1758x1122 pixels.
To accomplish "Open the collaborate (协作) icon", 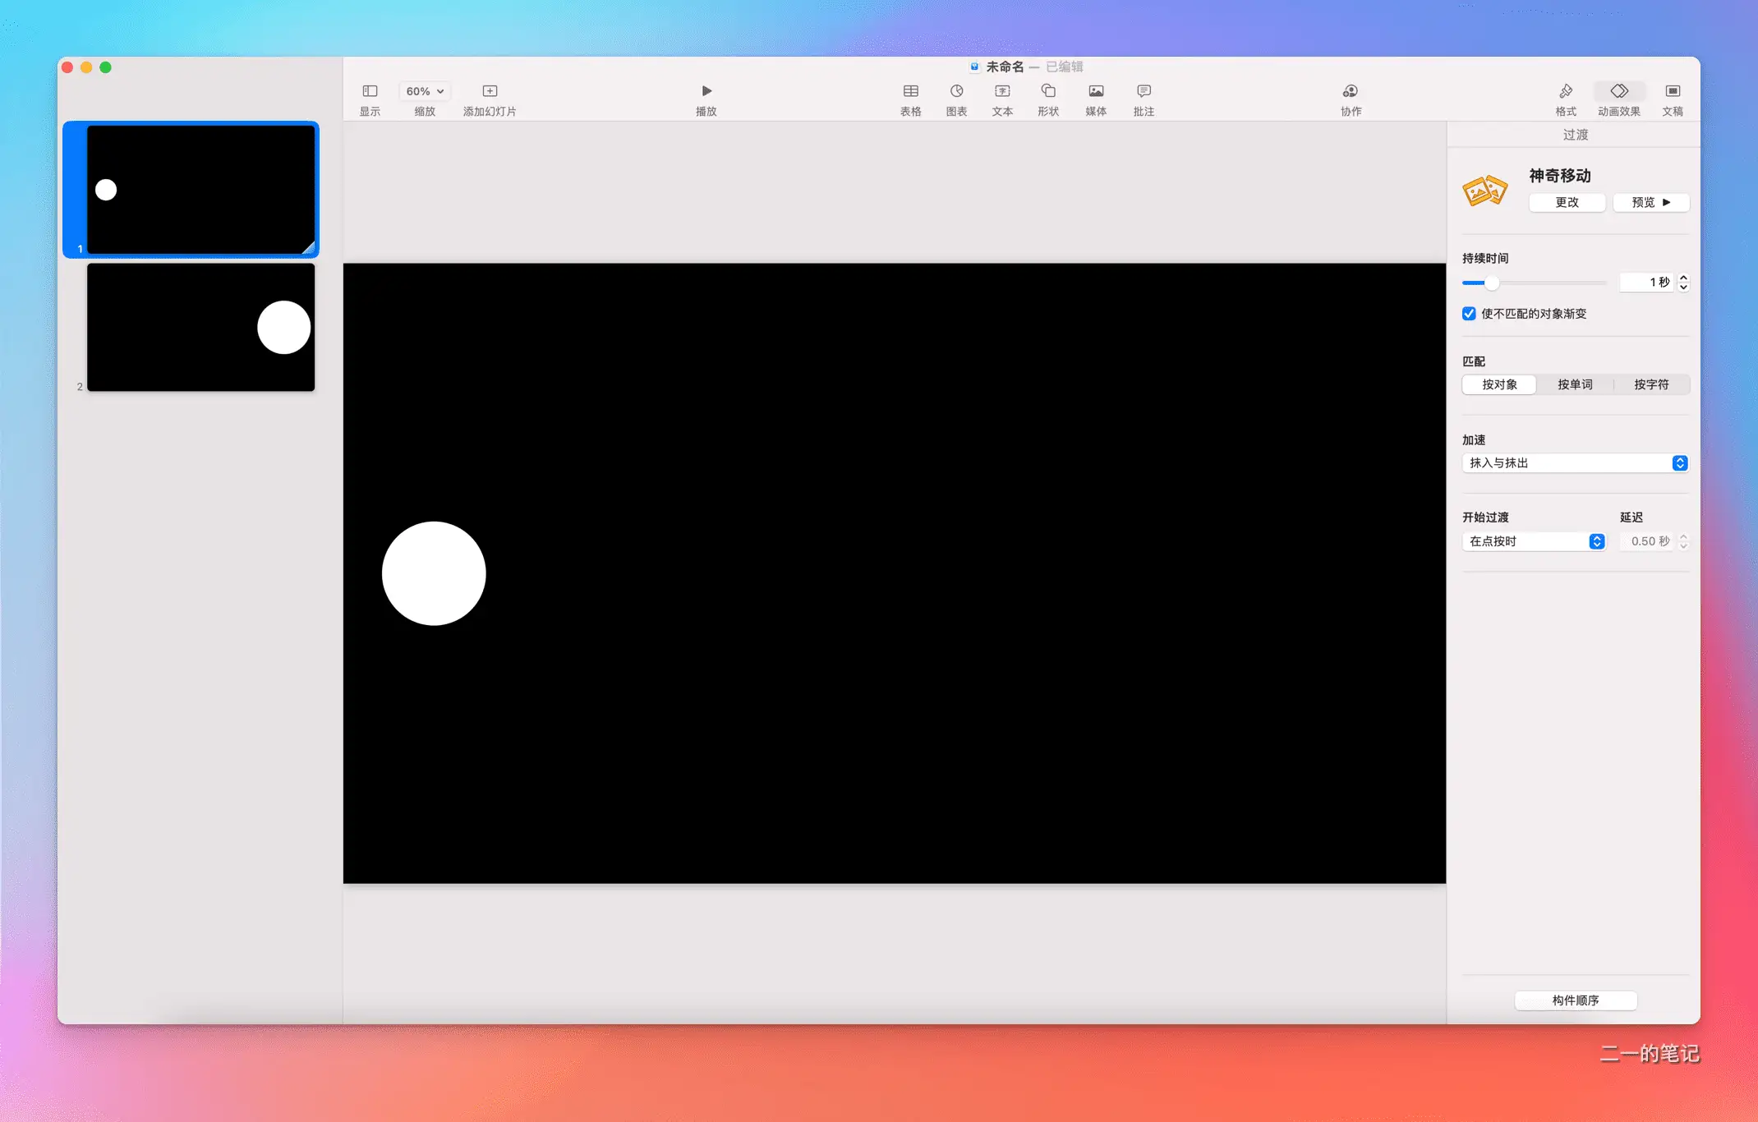I will point(1351,91).
